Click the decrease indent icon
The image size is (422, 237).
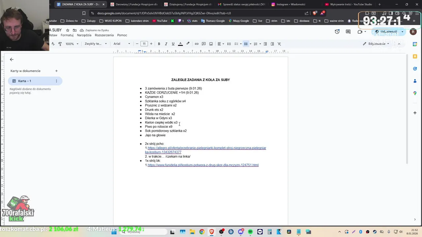click(x=265, y=44)
